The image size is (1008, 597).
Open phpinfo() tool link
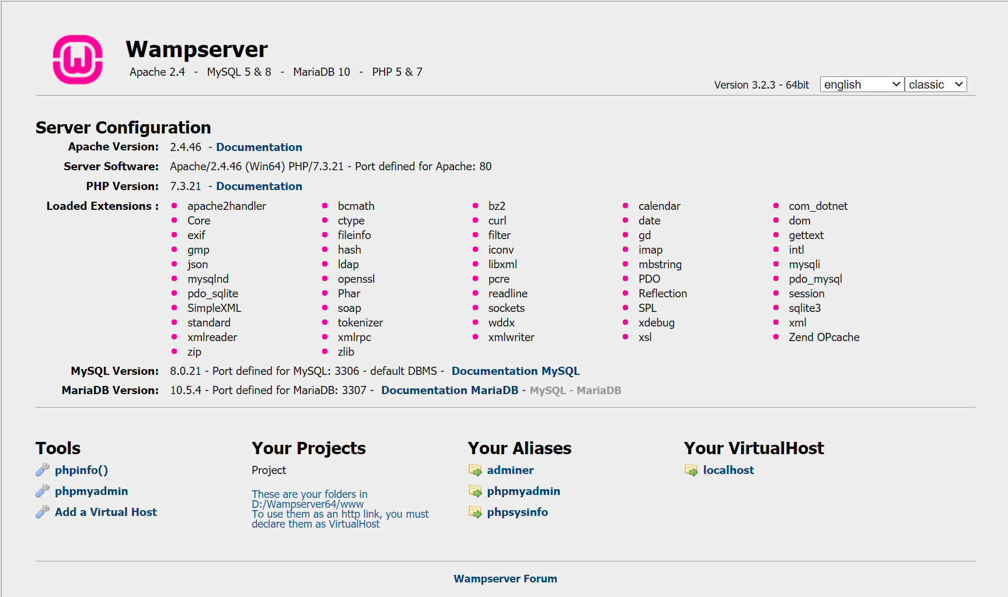81,470
